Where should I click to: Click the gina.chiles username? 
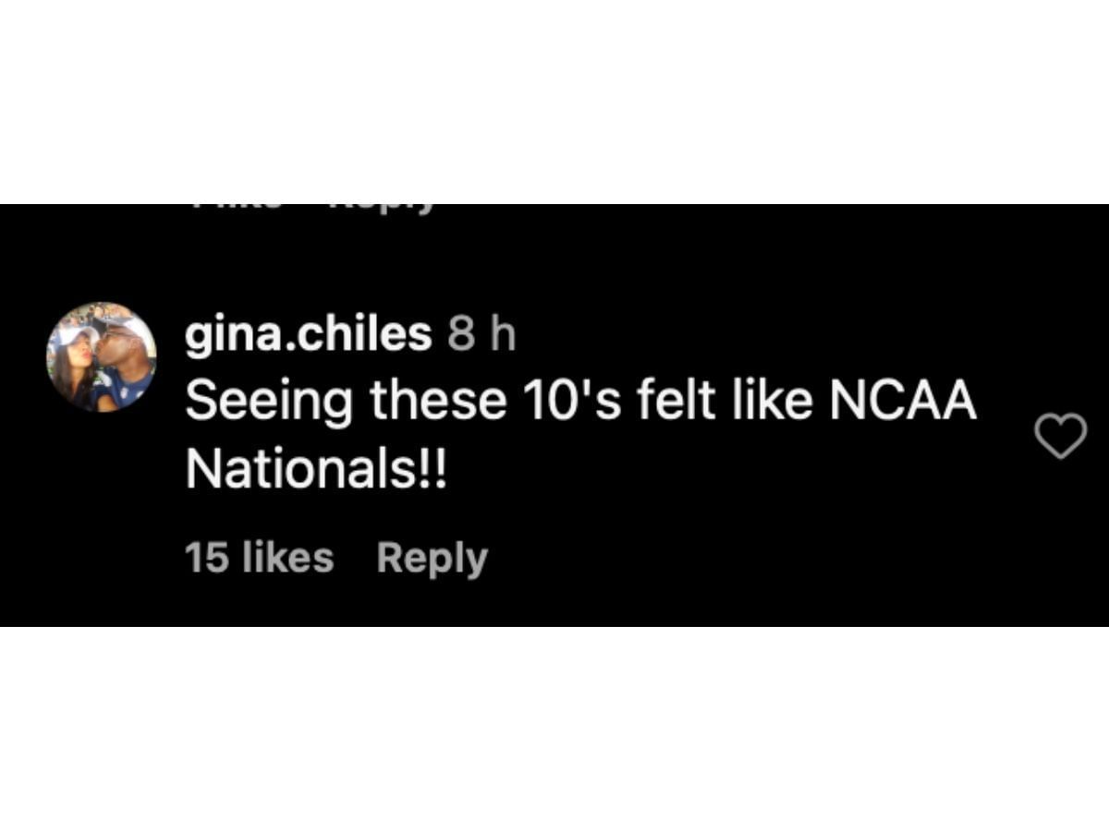[x=308, y=334]
